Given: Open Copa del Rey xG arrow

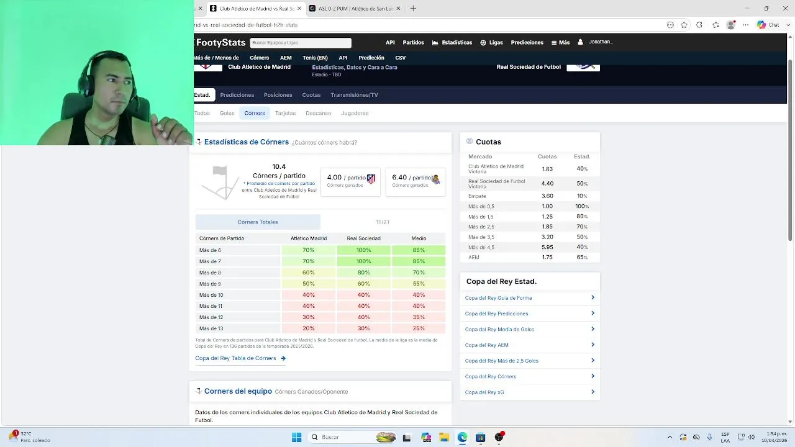Looking at the screenshot, I should click(x=593, y=392).
